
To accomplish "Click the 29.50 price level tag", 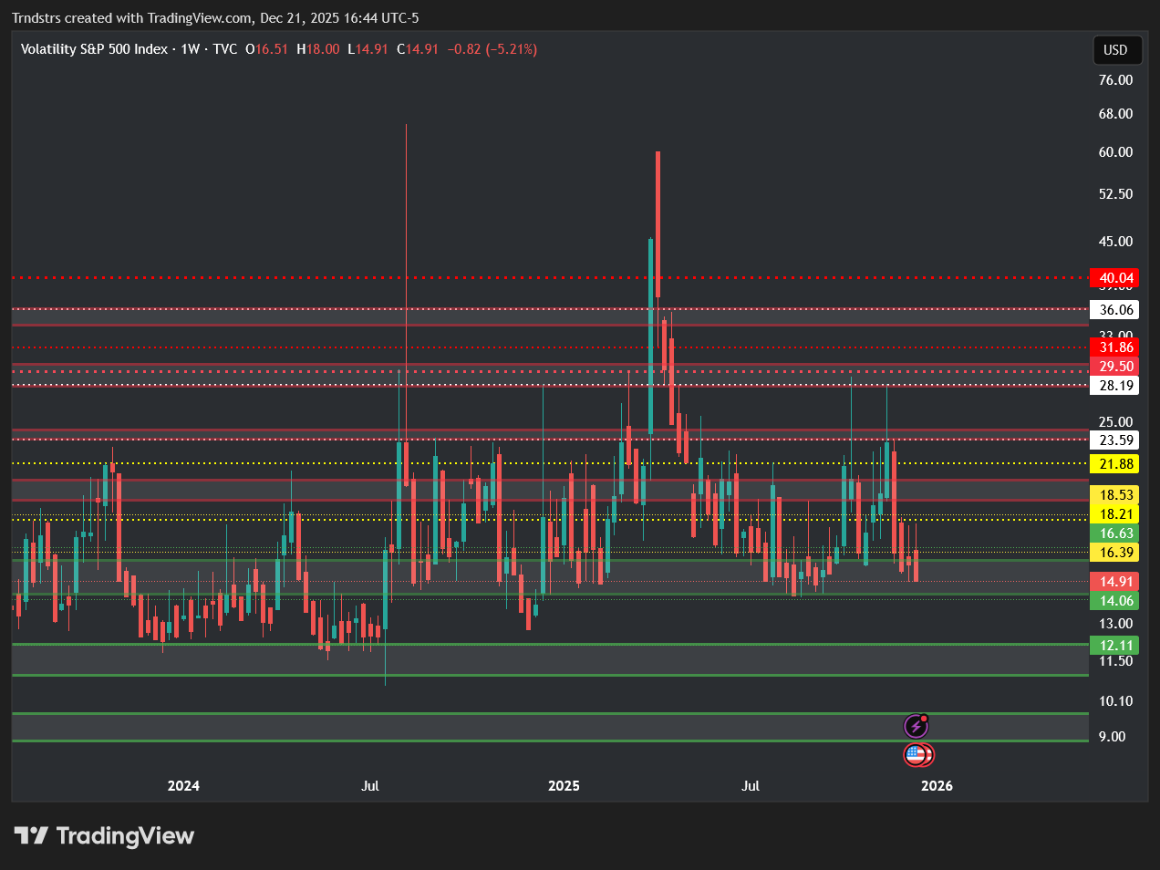I will coord(1115,367).
